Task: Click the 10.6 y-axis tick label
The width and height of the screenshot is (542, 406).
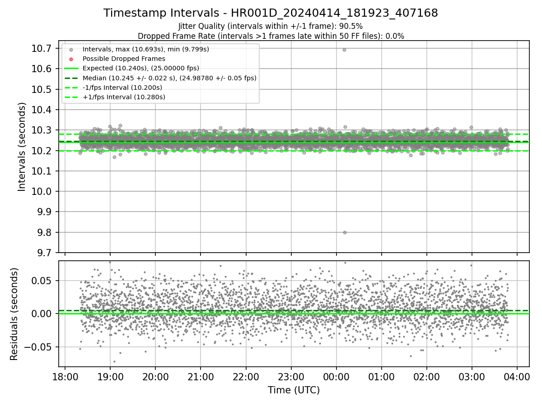Action: click(x=41, y=69)
